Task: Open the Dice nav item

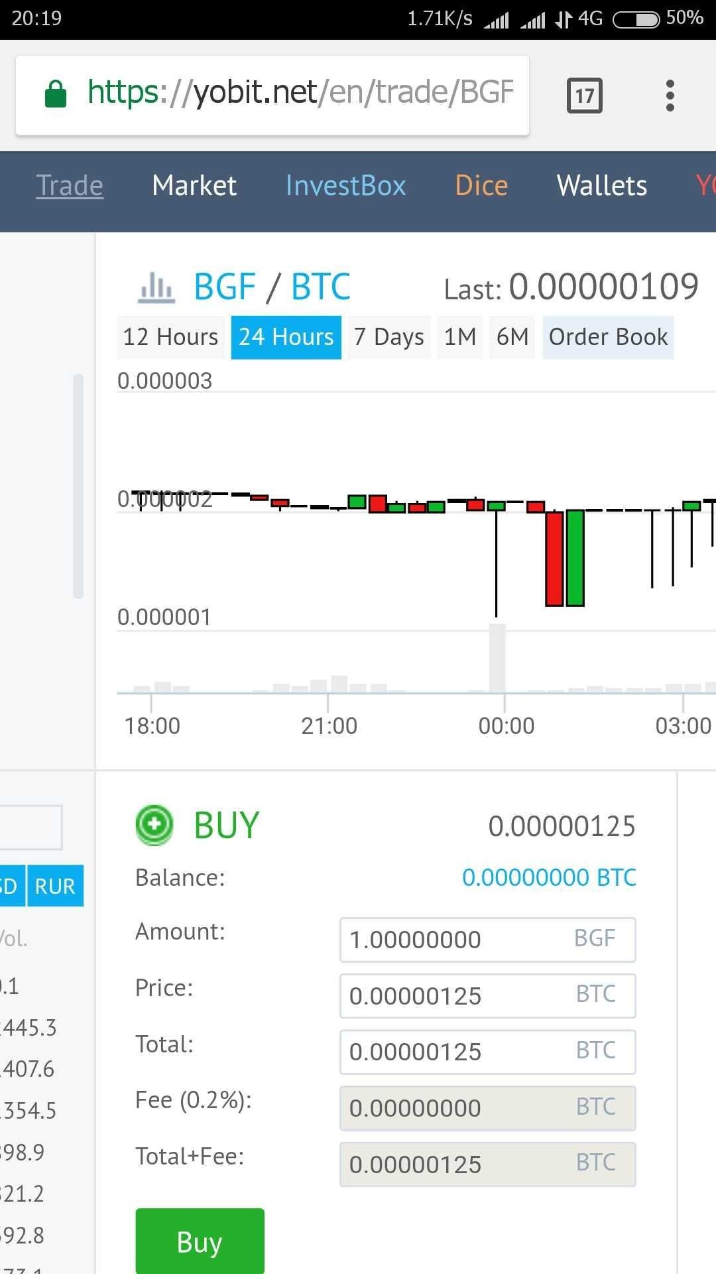Action: [x=481, y=185]
